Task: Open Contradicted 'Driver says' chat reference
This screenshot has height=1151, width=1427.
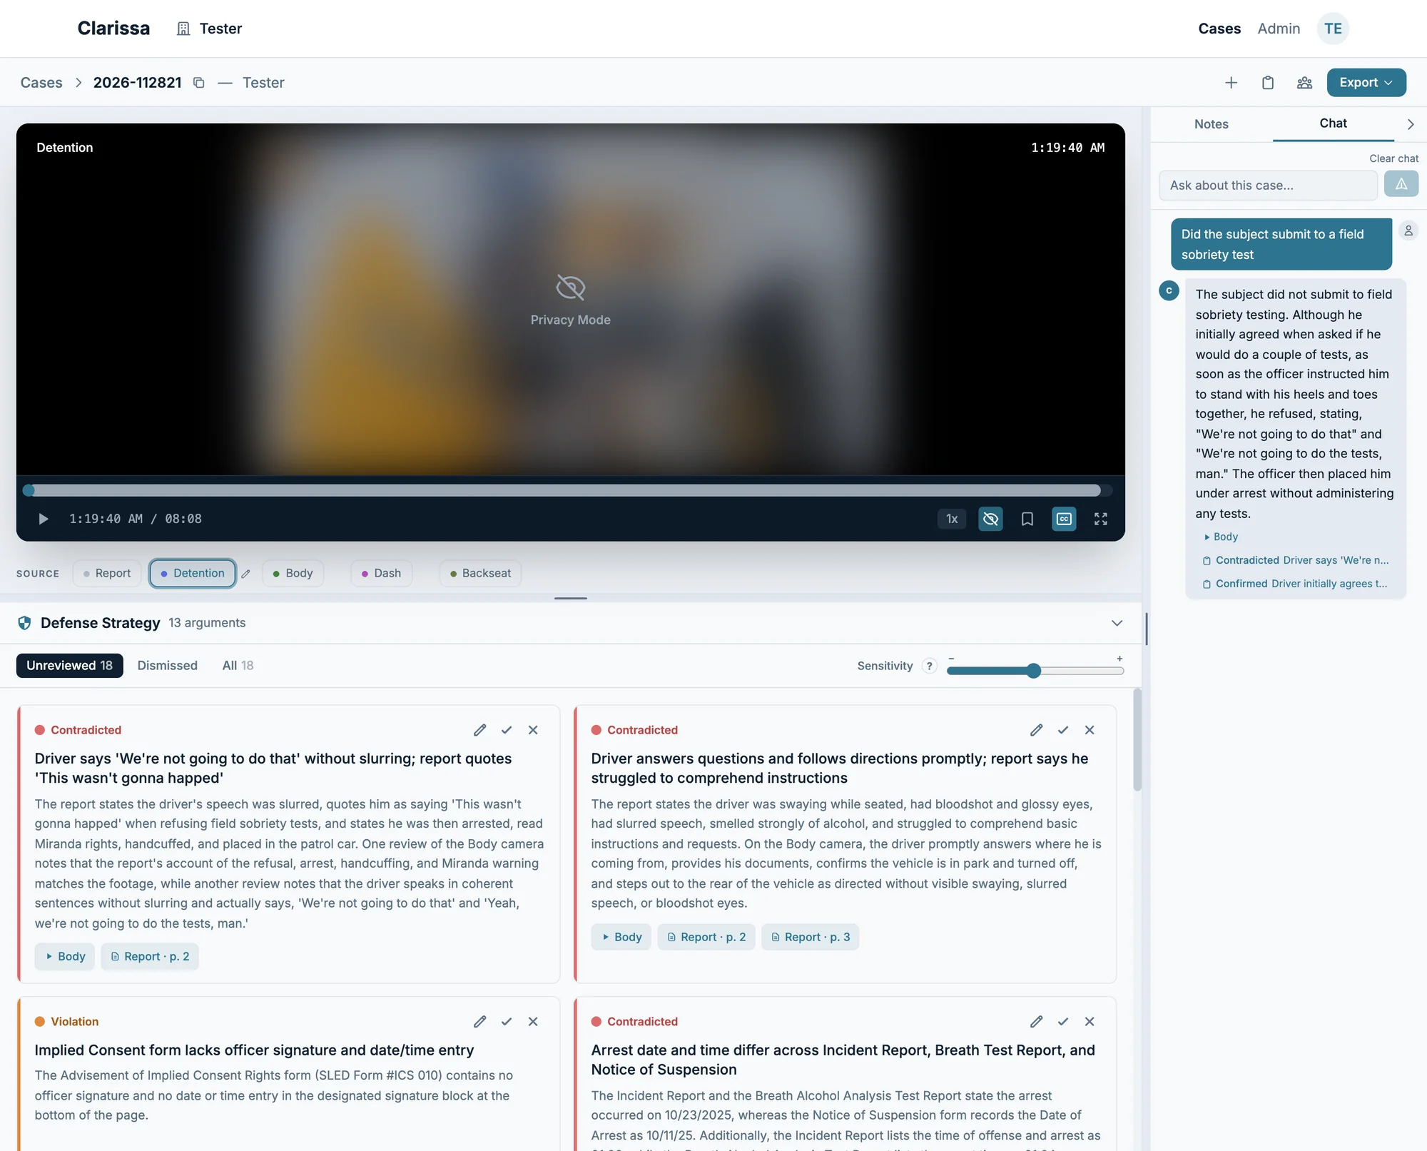Action: click(x=1296, y=560)
